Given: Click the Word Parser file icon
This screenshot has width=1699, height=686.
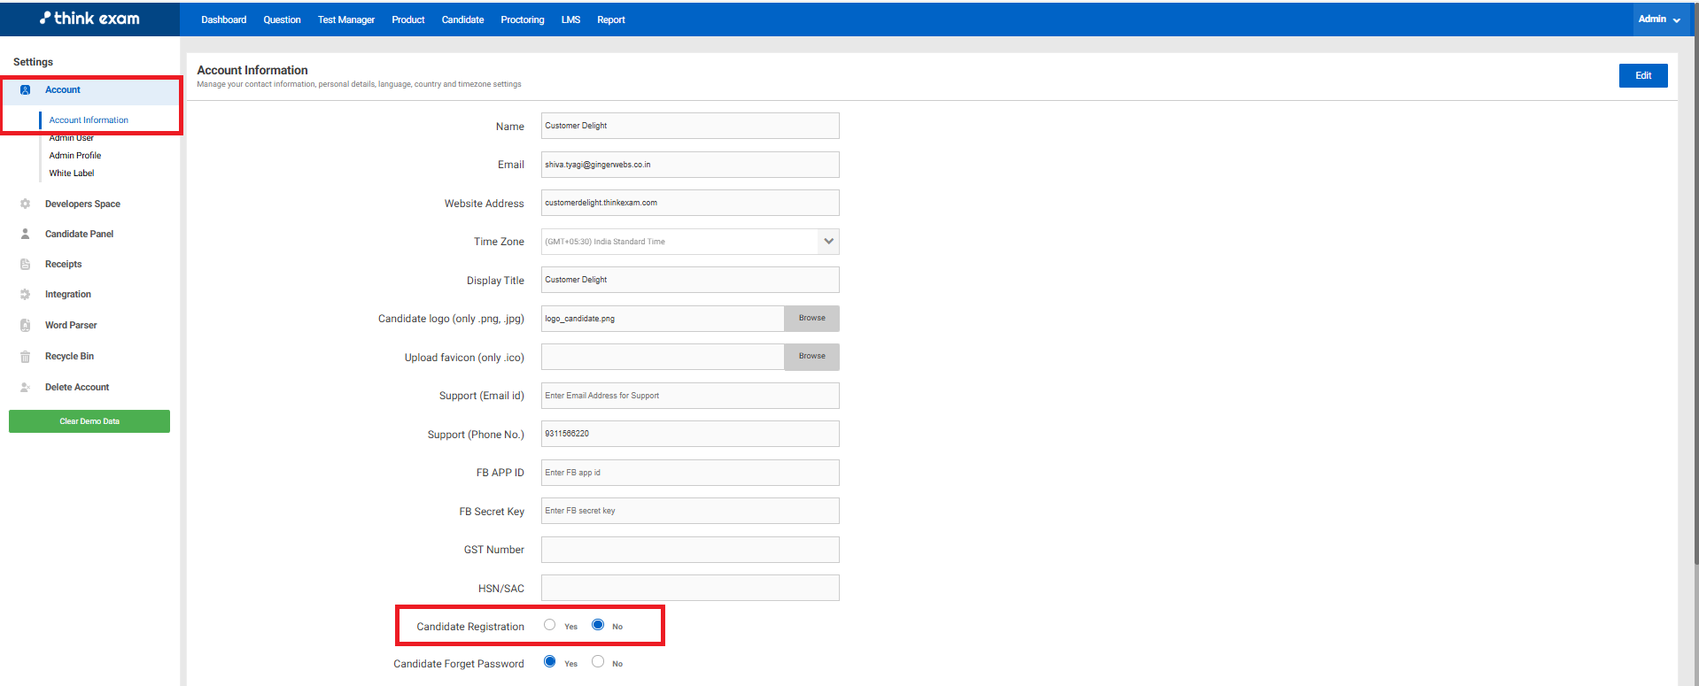Looking at the screenshot, I should pos(25,326).
